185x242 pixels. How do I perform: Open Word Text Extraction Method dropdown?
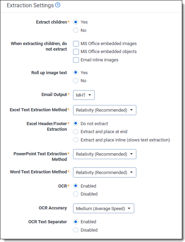tap(105, 172)
